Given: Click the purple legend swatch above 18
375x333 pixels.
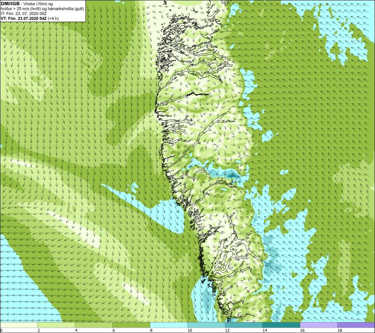Looking at the screenshot, I should pyautogui.click(x=356, y=325).
